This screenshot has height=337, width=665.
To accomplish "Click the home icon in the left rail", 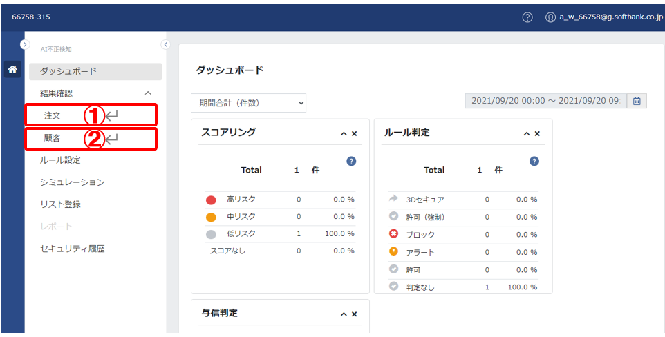I will (12, 68).
